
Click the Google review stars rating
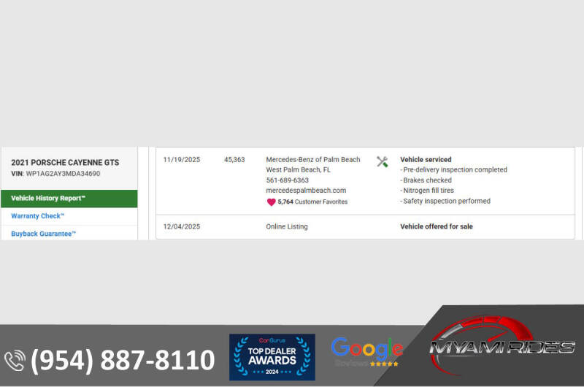383,363
